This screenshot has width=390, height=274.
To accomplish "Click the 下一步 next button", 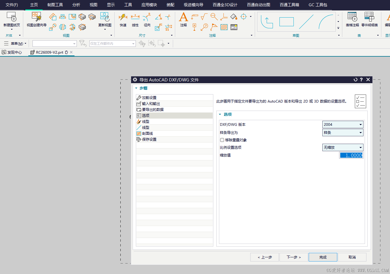I will [294, 257].
